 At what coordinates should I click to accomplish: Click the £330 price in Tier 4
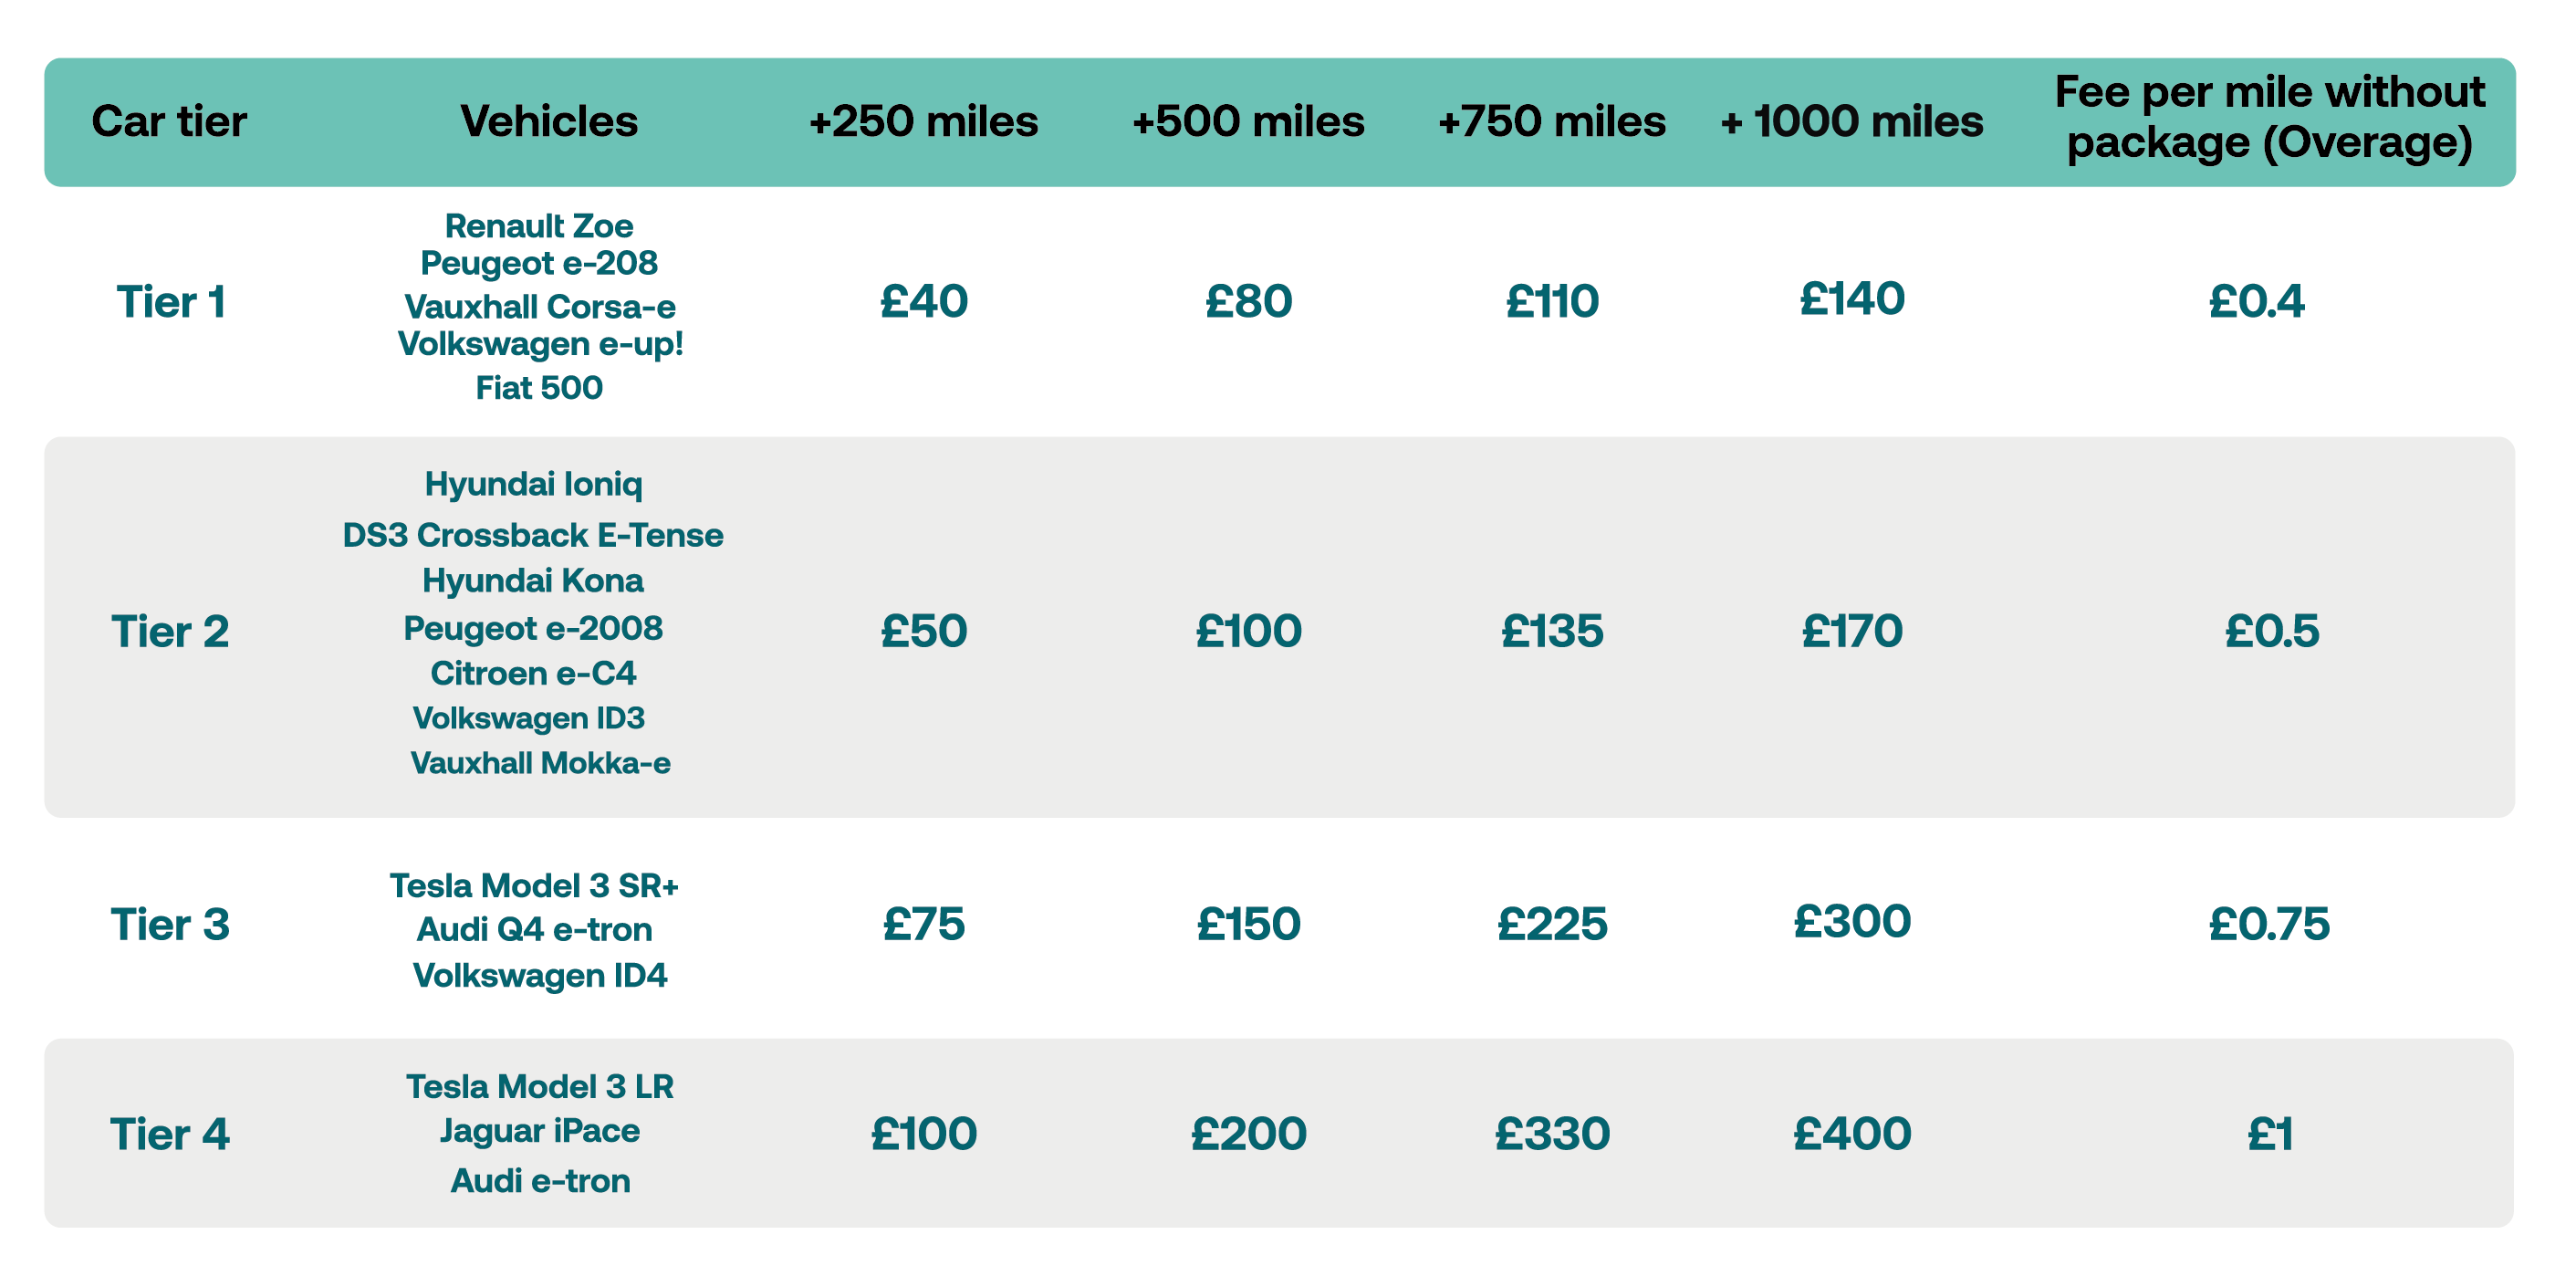point(1552,1134)
